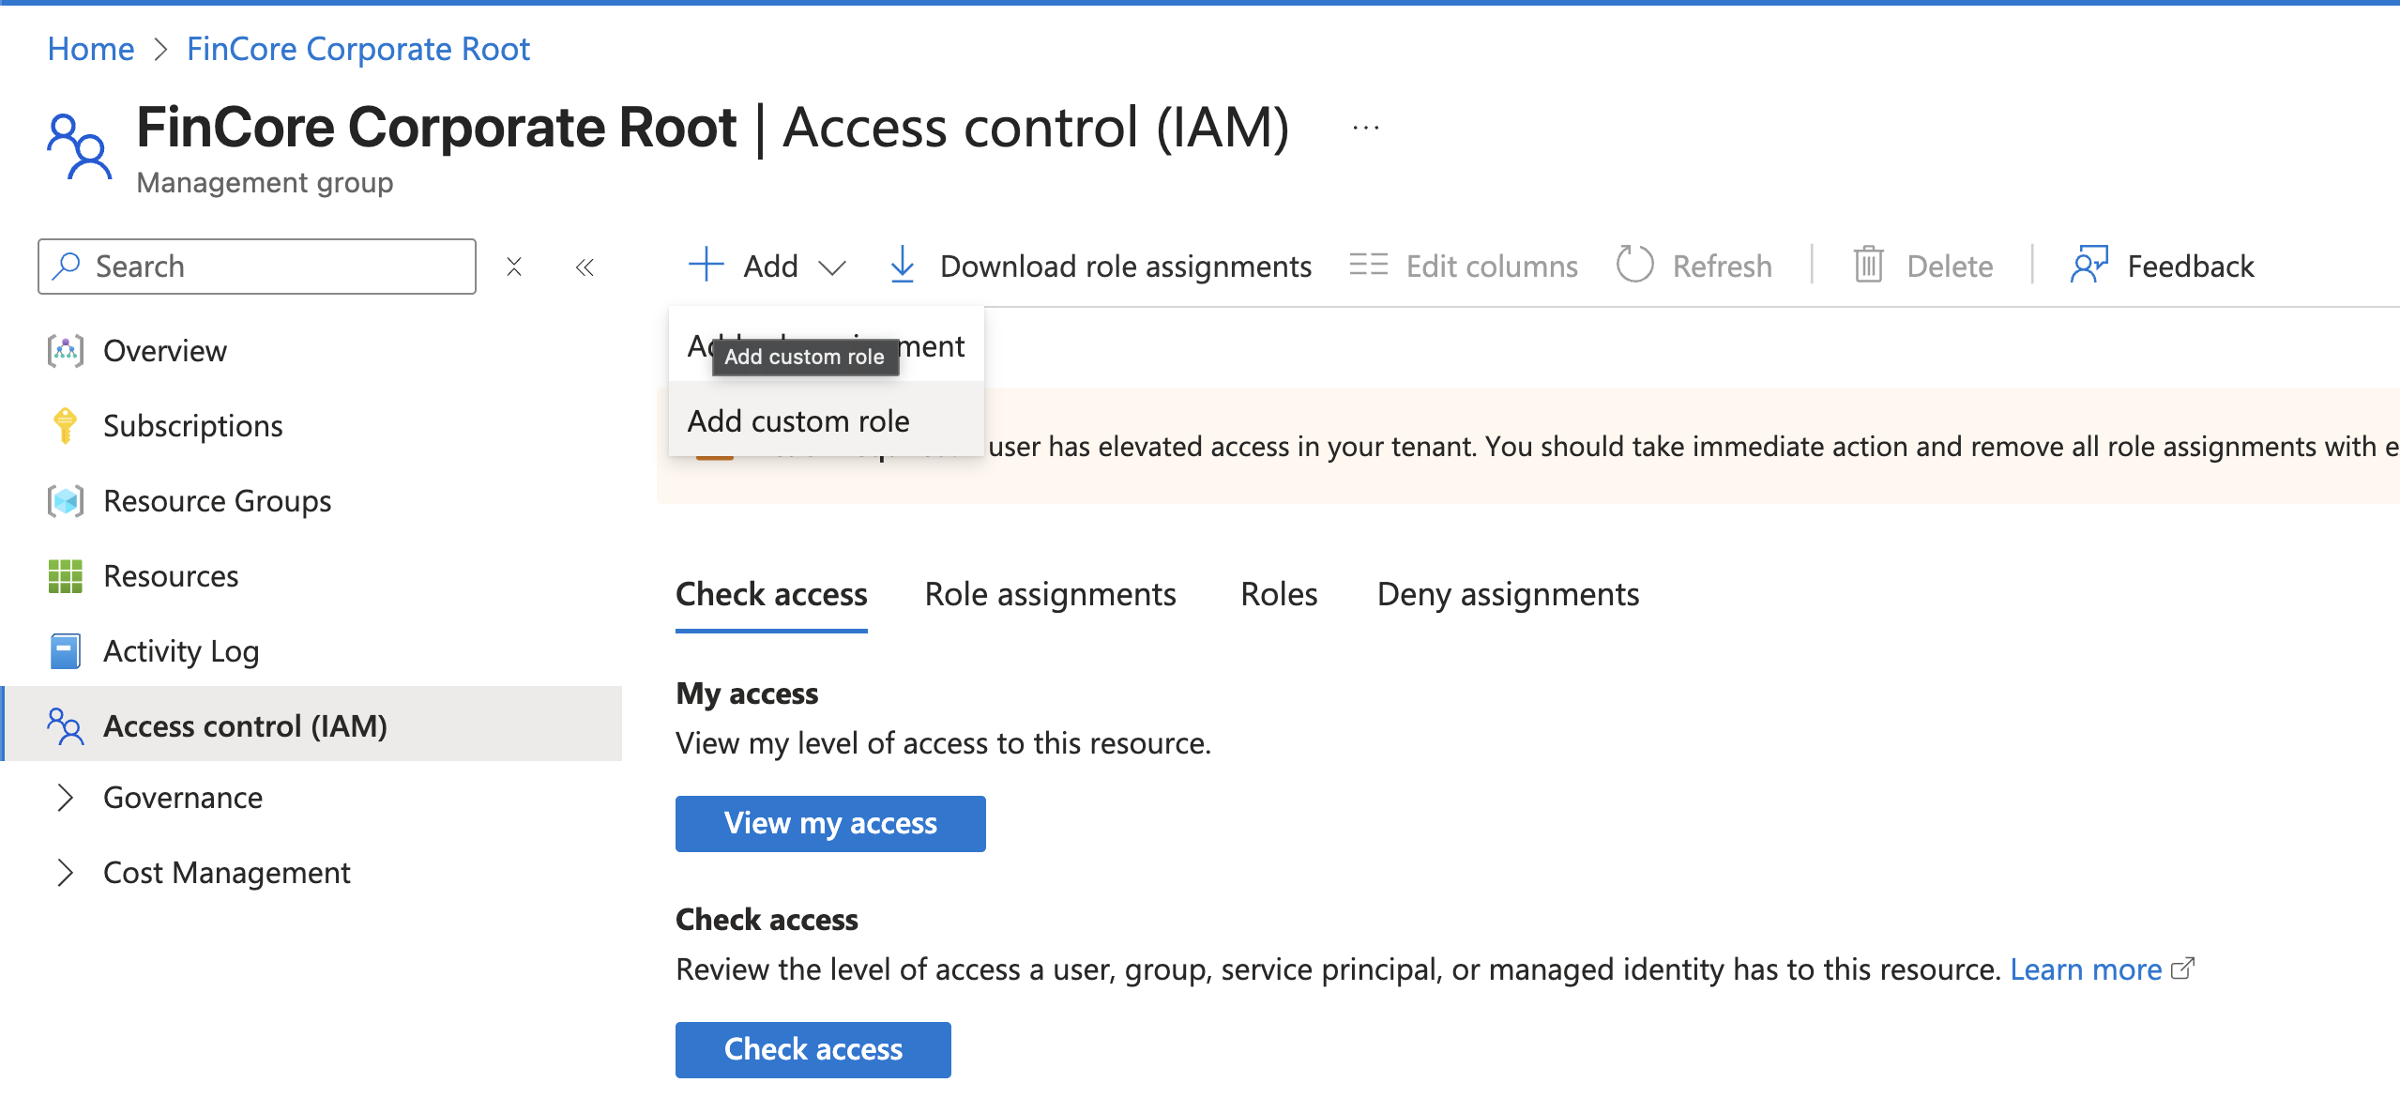Viewport: 2400px width, 1098px height.
Task: Open the Learn more link
Action: click(x=2086, y=969)
